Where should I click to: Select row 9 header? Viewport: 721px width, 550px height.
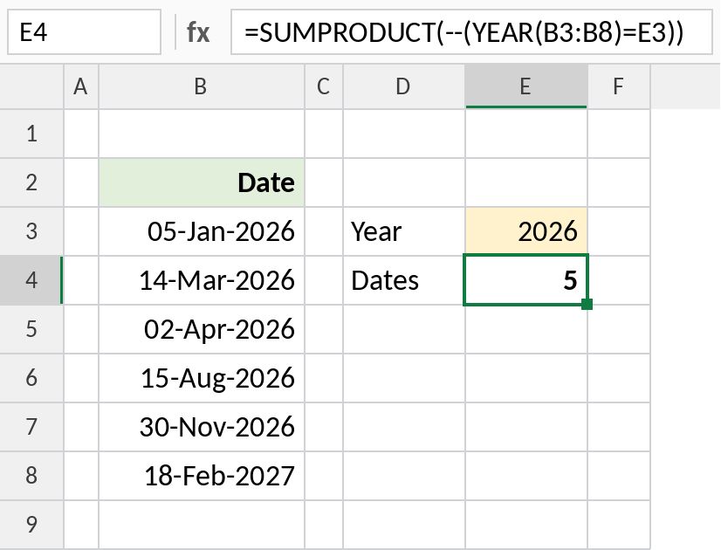click(x=31, y=525)
